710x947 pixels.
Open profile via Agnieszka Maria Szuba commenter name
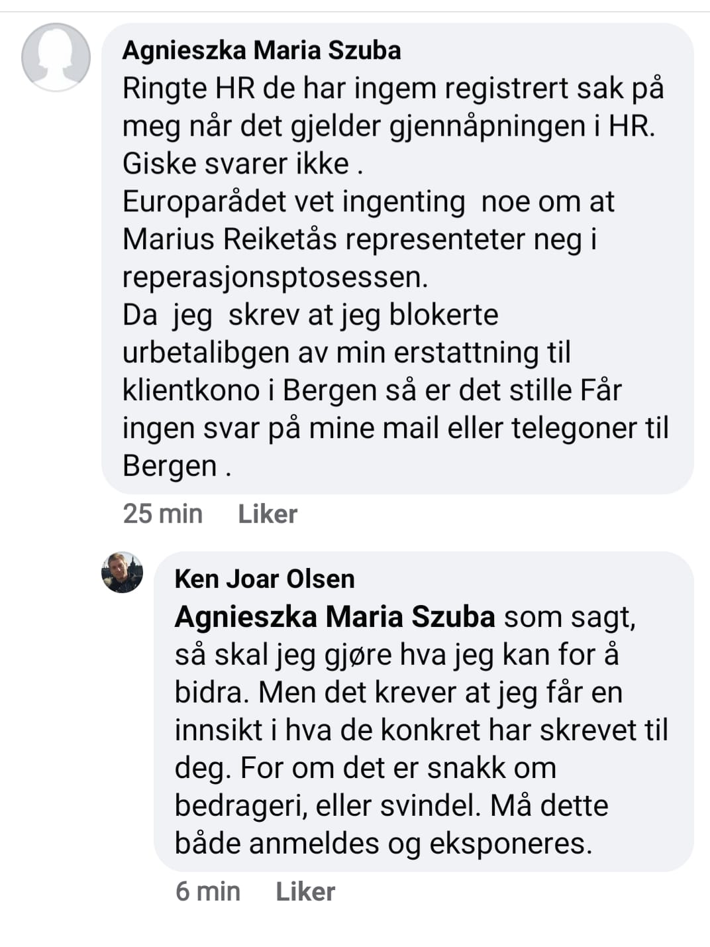pos(262,50)
